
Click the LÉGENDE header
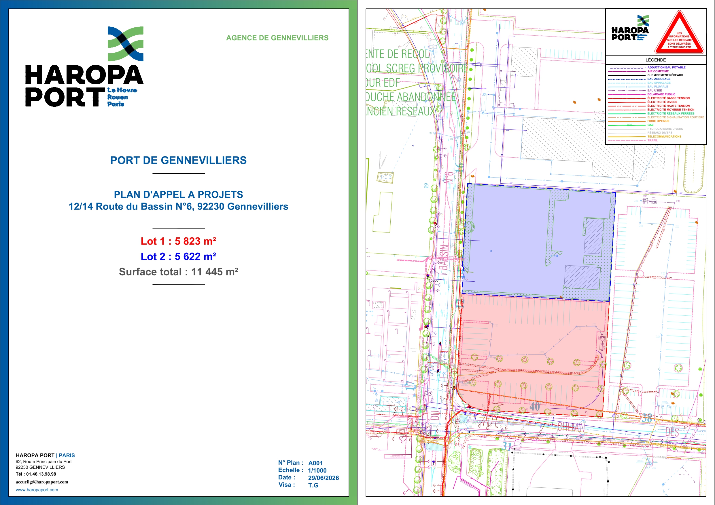tap(656, 60)
